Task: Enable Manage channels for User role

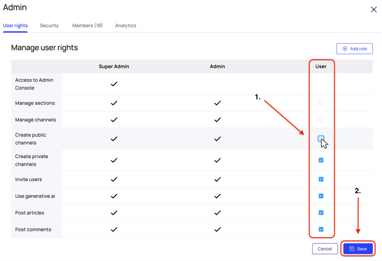Action: coord(321,120)
